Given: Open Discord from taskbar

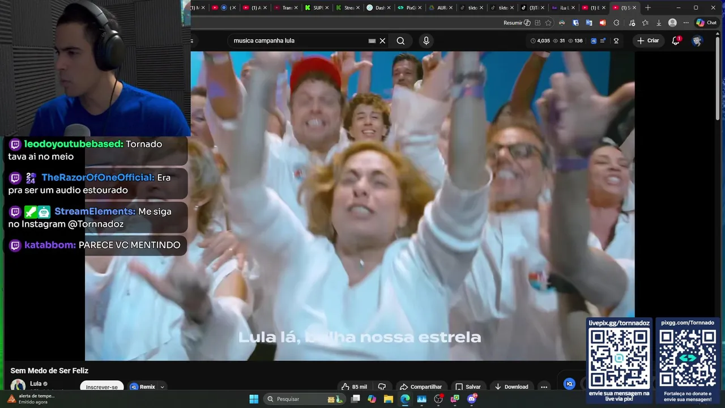Looking at the screenshot, I should point(472,399).
